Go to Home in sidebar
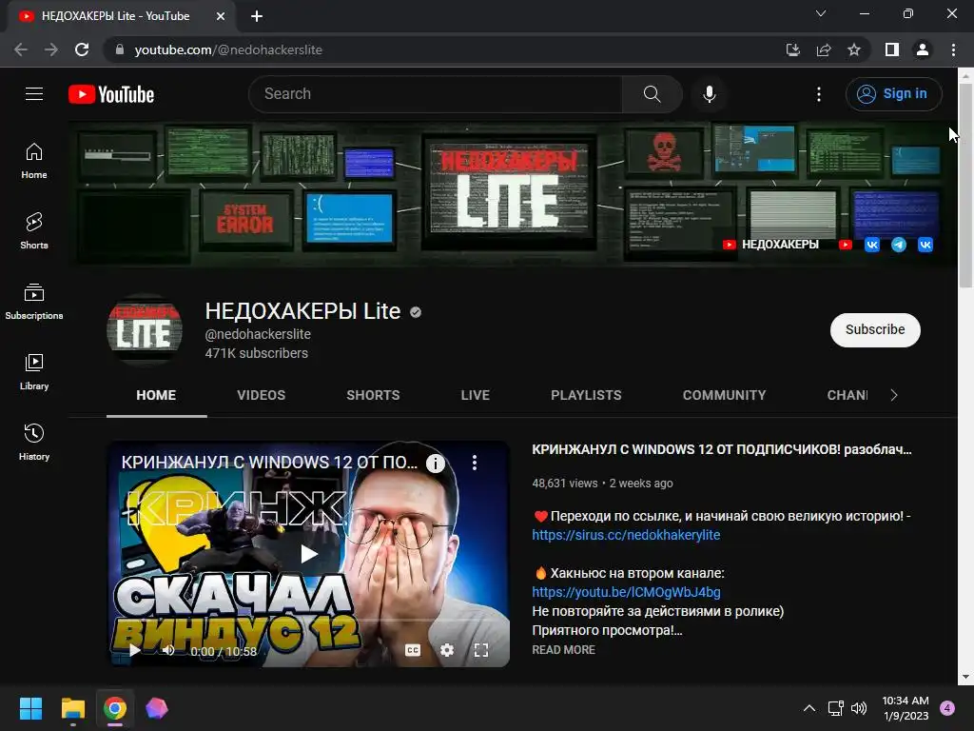Viewport: 974px width, 731px height. tap(34, 160)
